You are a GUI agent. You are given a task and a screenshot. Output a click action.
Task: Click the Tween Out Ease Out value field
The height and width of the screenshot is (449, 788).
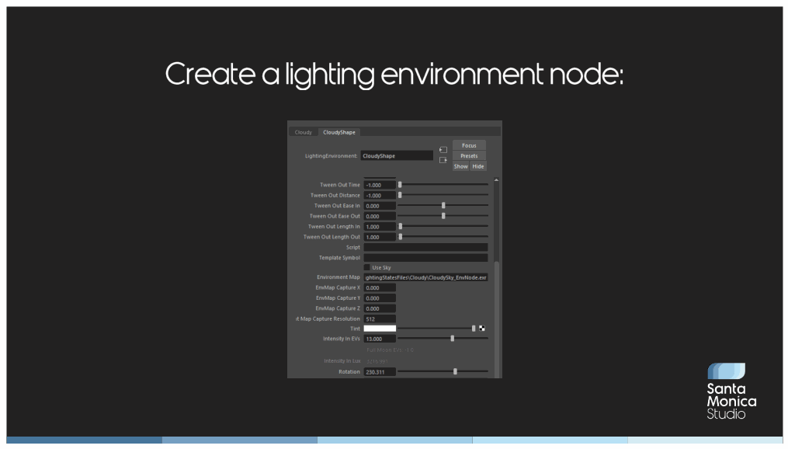coord(380,216)
